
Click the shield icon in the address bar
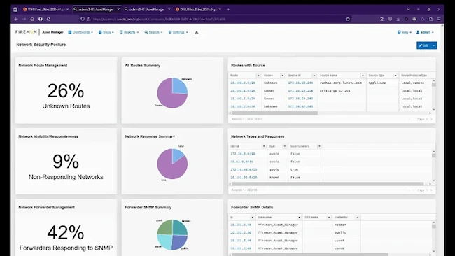pyautogui.click(x=83, y=19)
